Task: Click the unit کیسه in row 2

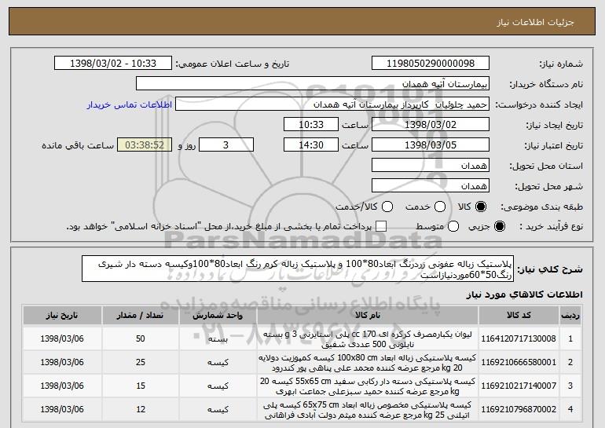Action: click(x=218, y=363)
